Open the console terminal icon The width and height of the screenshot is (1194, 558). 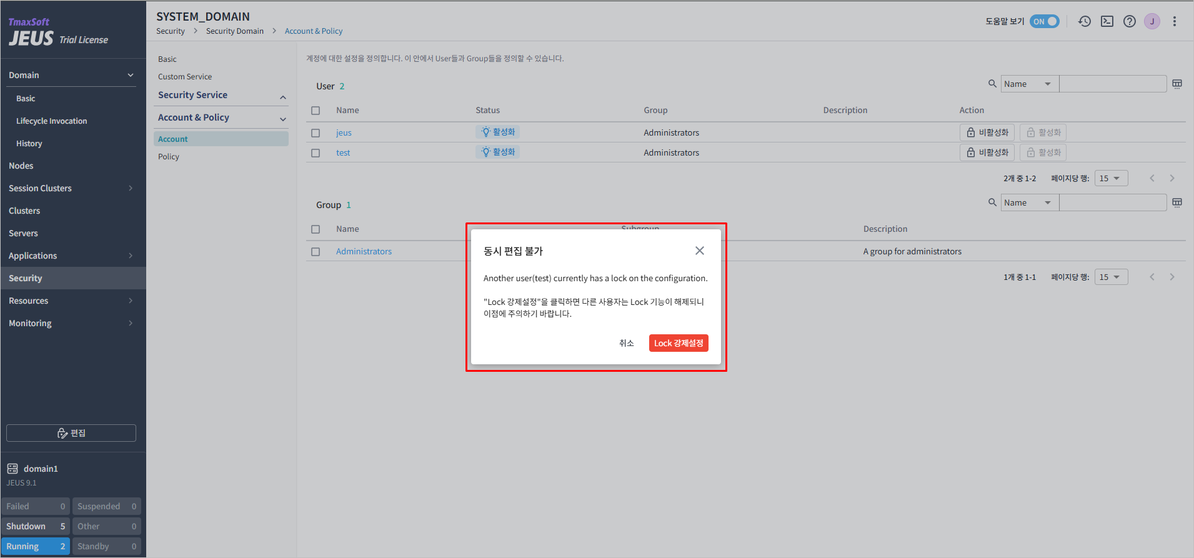(x=1107, y=21)
